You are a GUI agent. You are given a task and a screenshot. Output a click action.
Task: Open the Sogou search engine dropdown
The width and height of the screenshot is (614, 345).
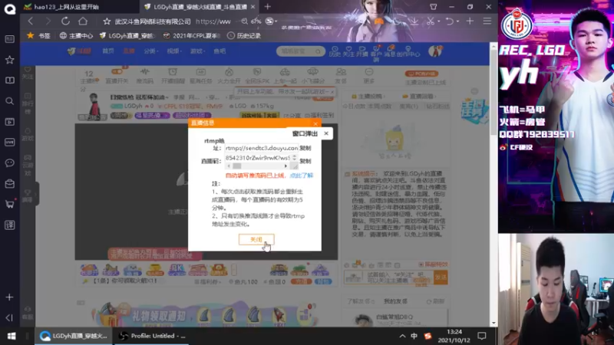click(x=271, y=21)
